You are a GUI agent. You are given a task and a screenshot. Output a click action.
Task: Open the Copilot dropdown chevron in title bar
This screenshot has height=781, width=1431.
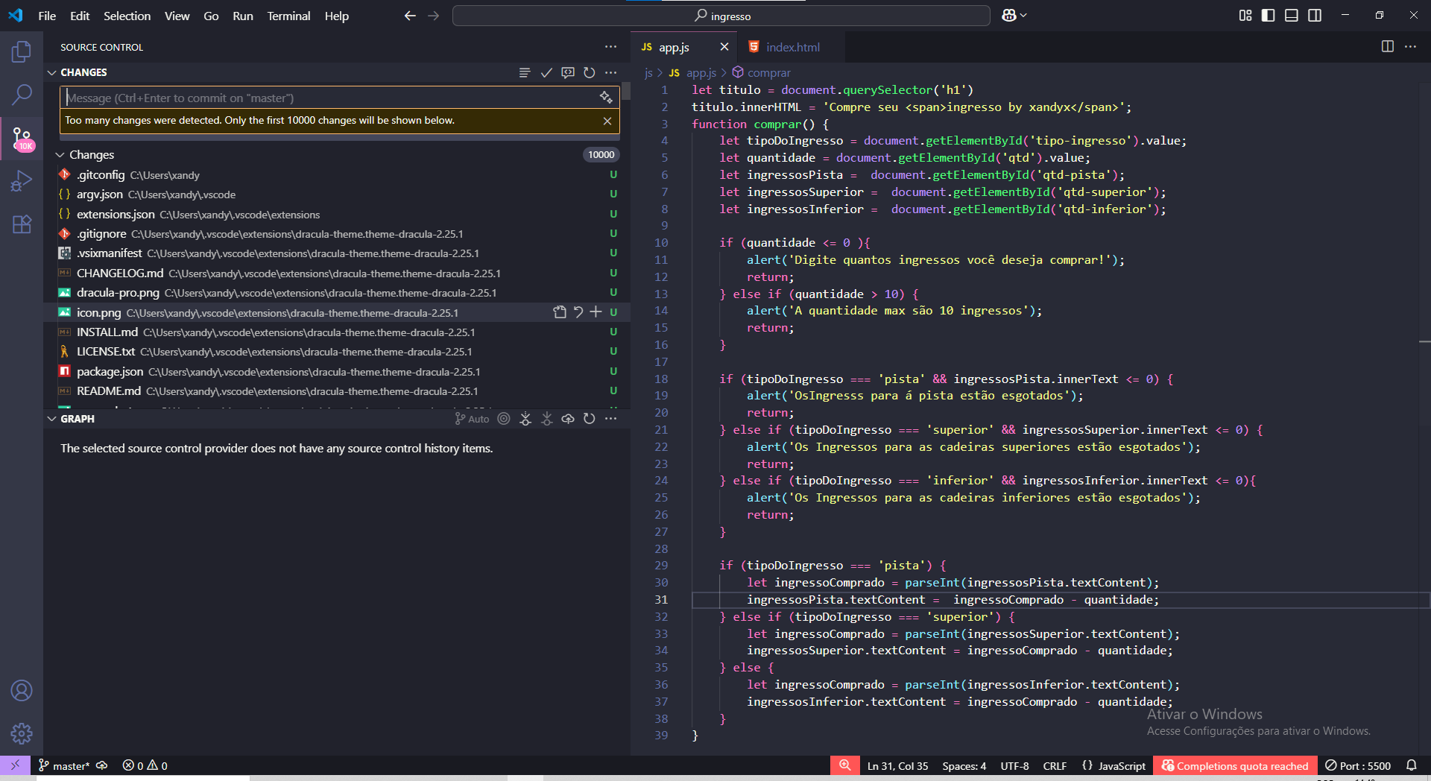click(1023, 16)
